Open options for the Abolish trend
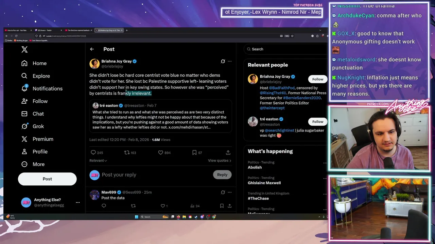The width and height of the screenshot is (435, 244). pyautogui.click(x=325, y=163)
